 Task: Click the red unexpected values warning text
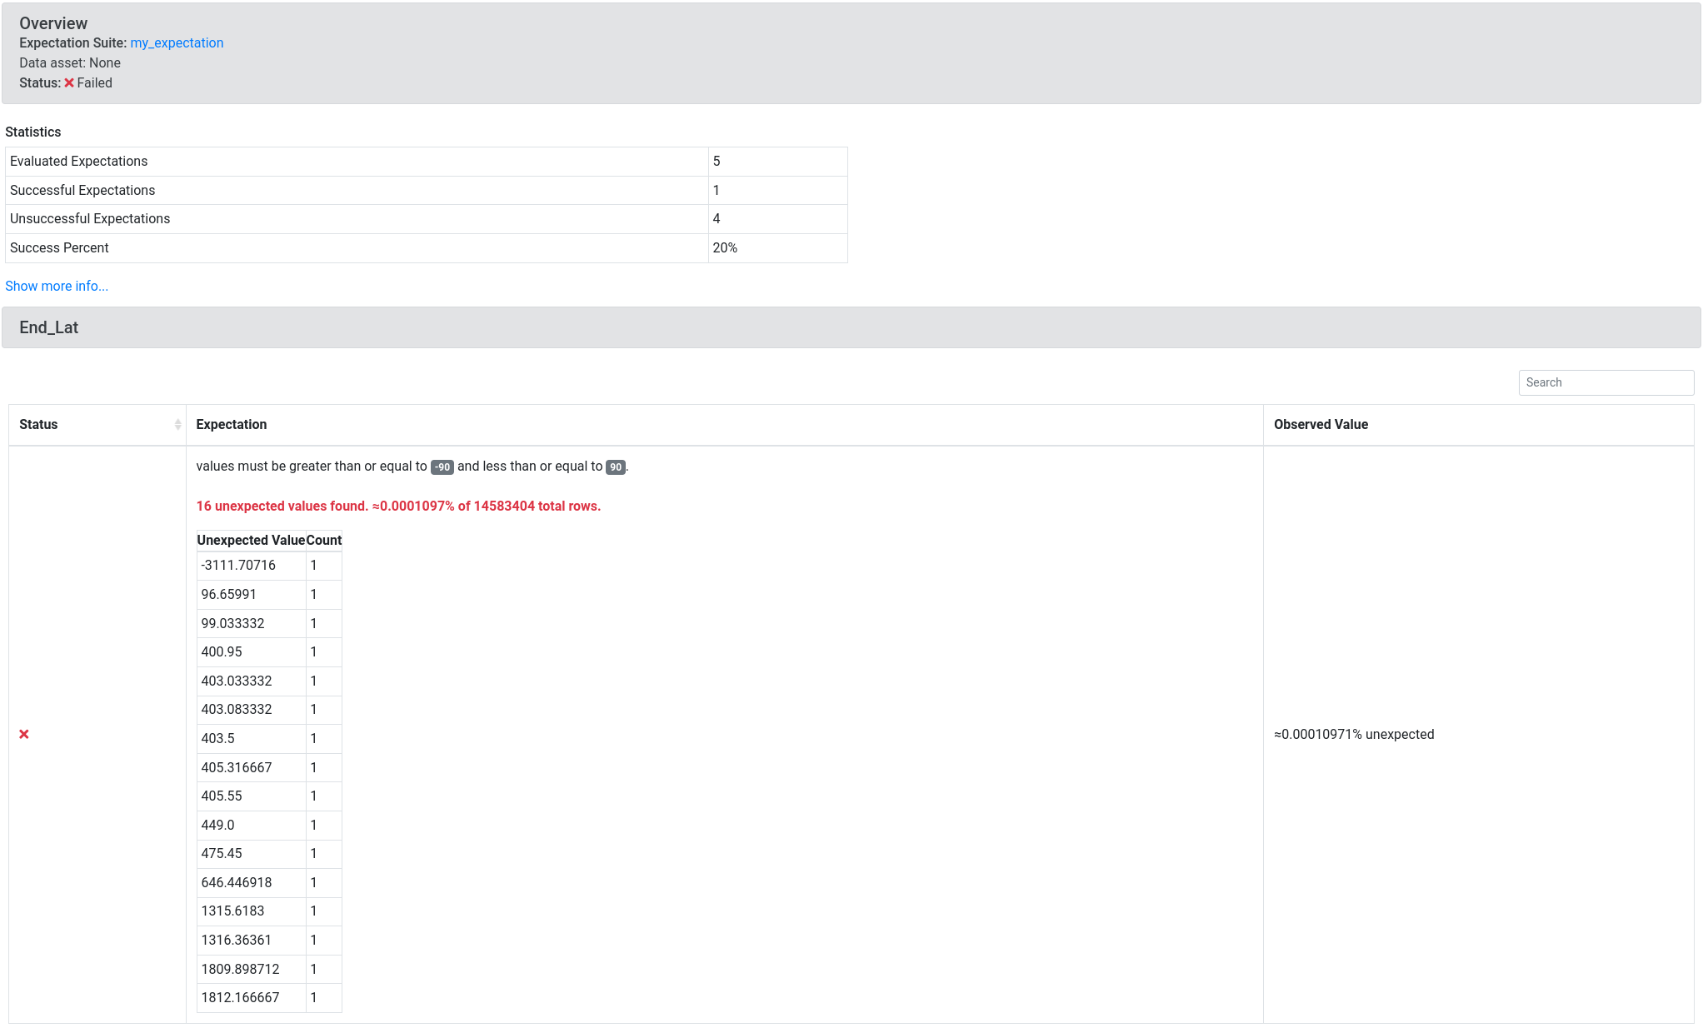(x=397, y=506)
